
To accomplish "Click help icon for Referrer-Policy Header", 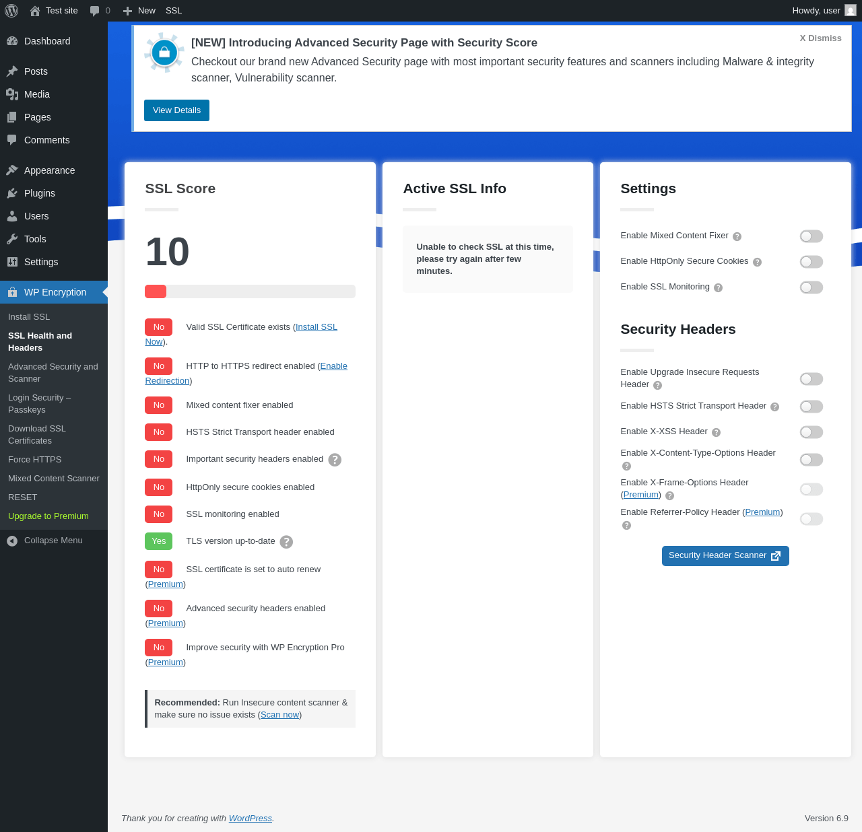I will 626,525.
